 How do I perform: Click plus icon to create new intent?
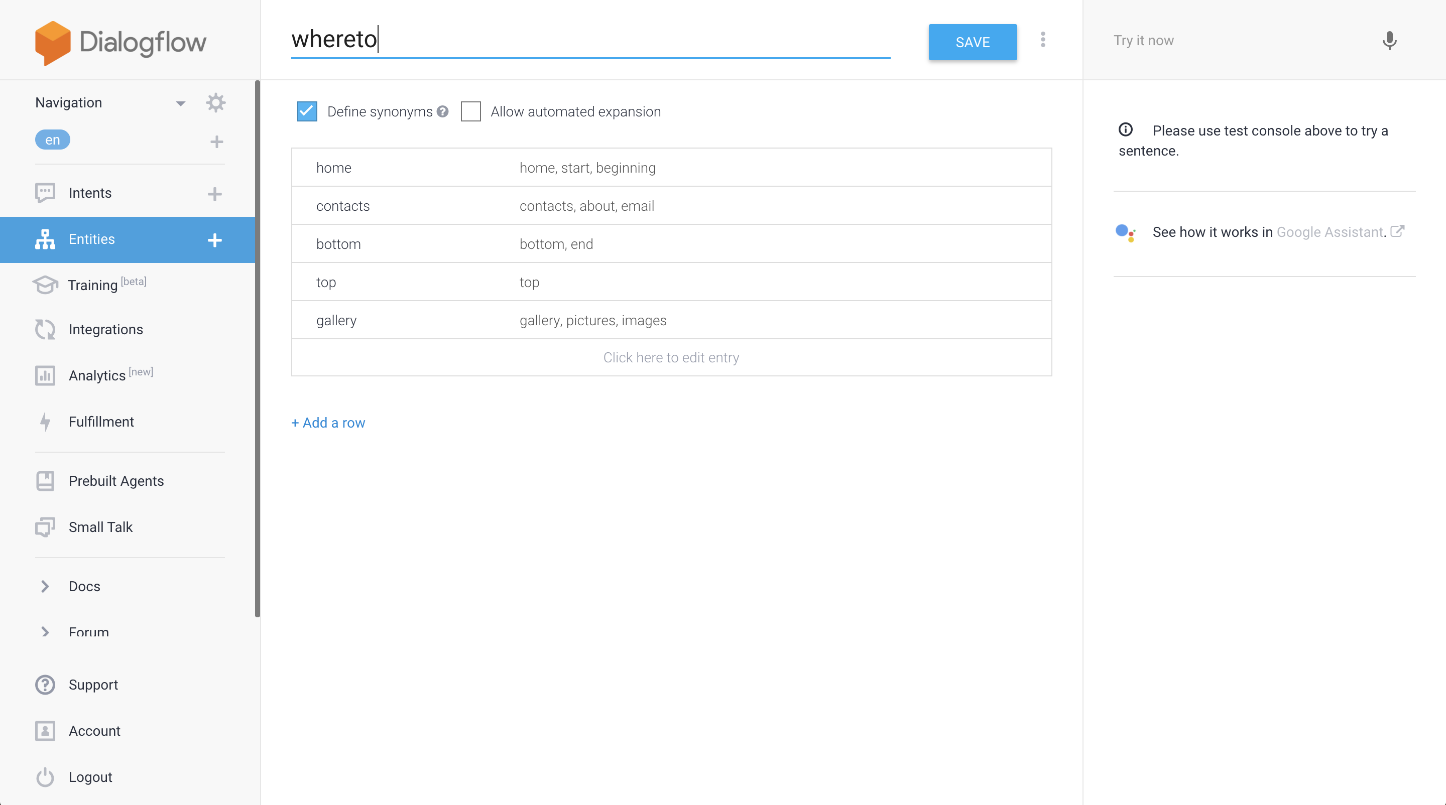pyautogui.click(x=214, y=194)
